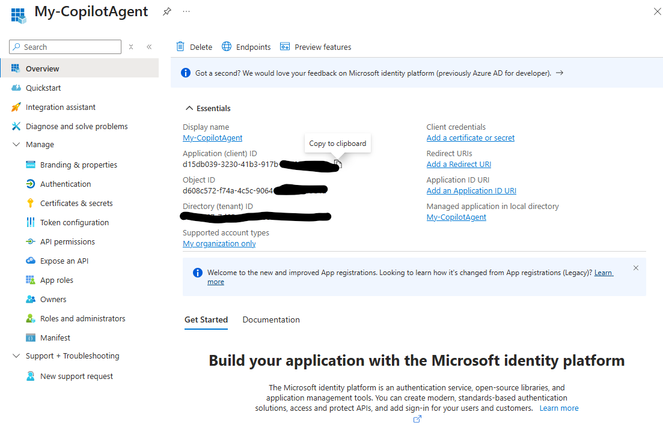
Task: Click the Diagnose and solve problems tools icon
Action: [x=16, y=126]
